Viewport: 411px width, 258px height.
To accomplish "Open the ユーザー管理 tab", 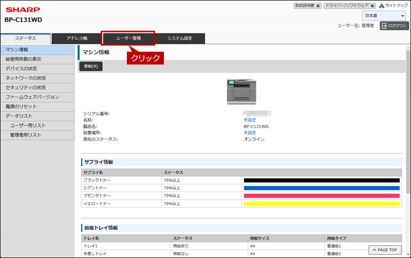I will point(128,38).
